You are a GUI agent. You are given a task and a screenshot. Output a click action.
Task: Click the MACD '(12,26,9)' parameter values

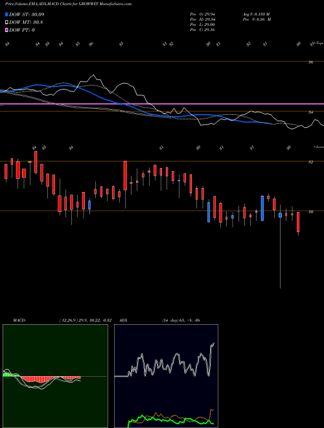[85, 320]
